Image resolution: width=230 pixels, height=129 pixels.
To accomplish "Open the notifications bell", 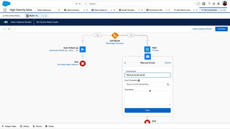I will 218,4.
